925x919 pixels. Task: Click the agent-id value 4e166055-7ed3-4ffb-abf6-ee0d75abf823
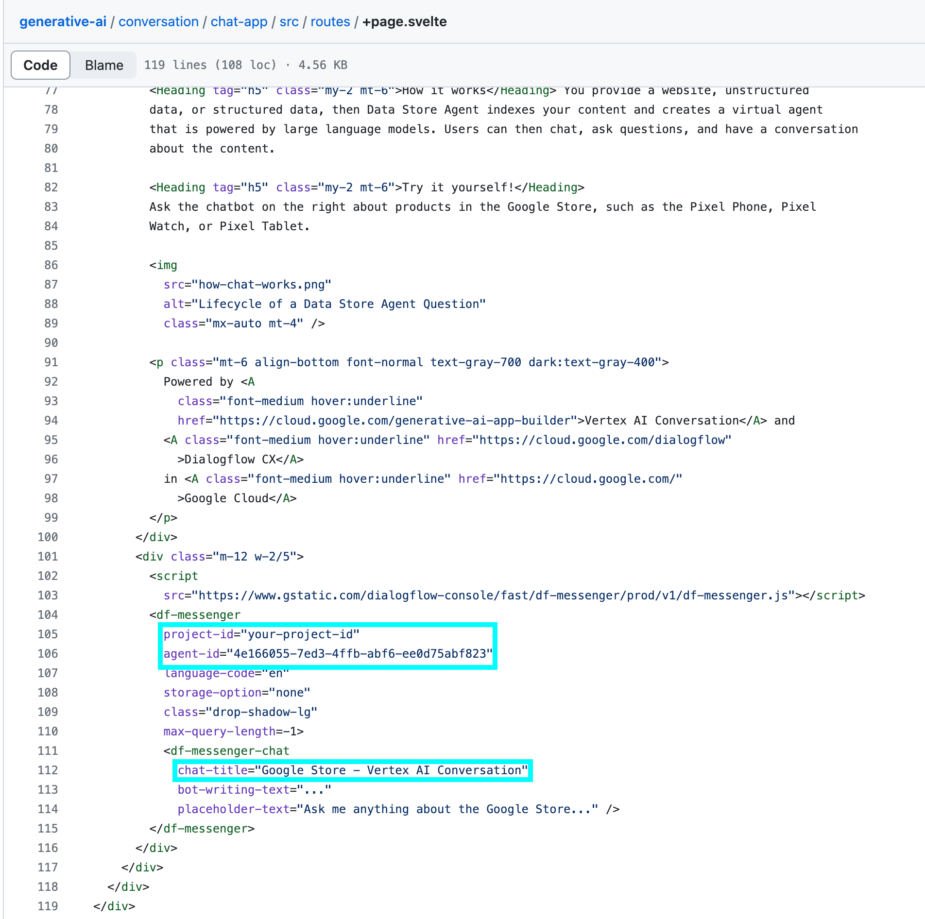360,654
